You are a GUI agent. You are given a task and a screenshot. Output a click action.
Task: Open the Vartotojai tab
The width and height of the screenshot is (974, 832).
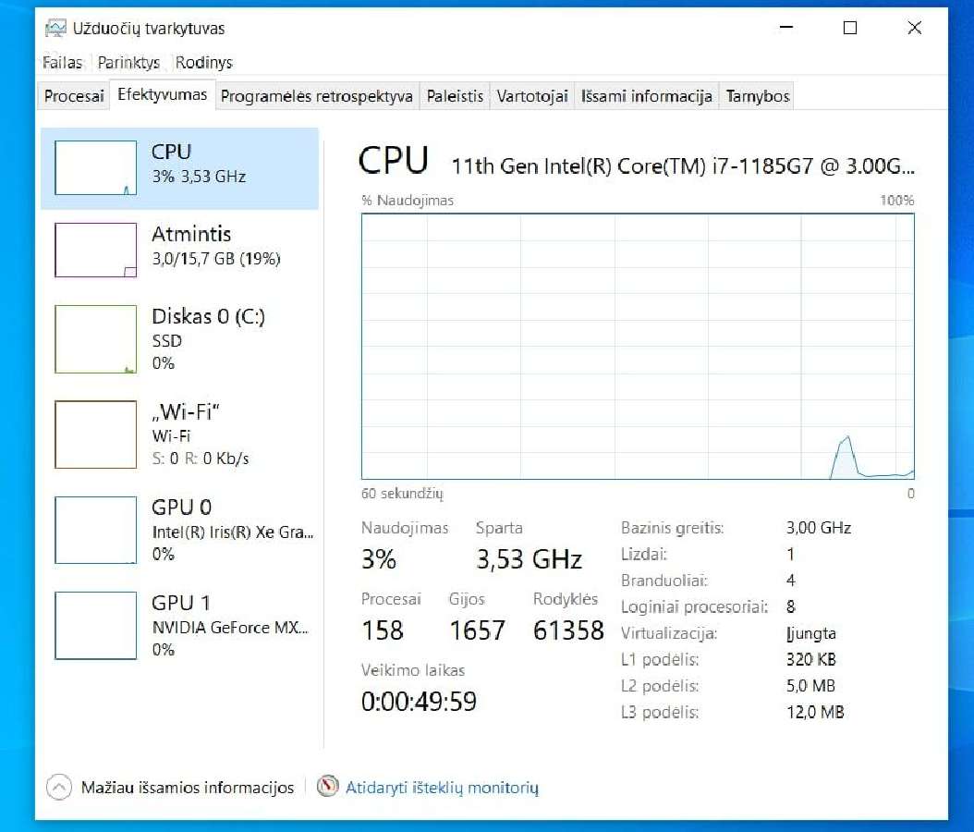(532, 96)
